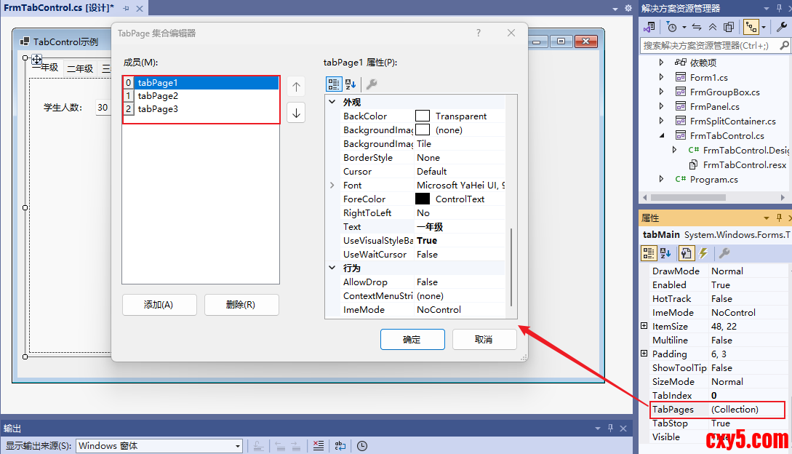Screen dimensions: 792x454
Task: Open dropdown beside nested files icon
Action: click(x=764, y=28)
